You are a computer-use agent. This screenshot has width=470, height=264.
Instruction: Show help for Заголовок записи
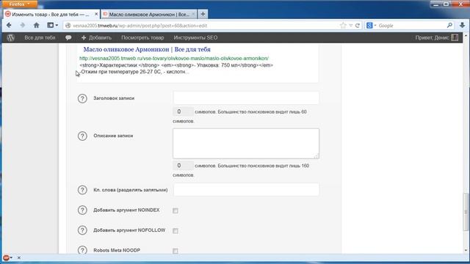click(82, 98)
